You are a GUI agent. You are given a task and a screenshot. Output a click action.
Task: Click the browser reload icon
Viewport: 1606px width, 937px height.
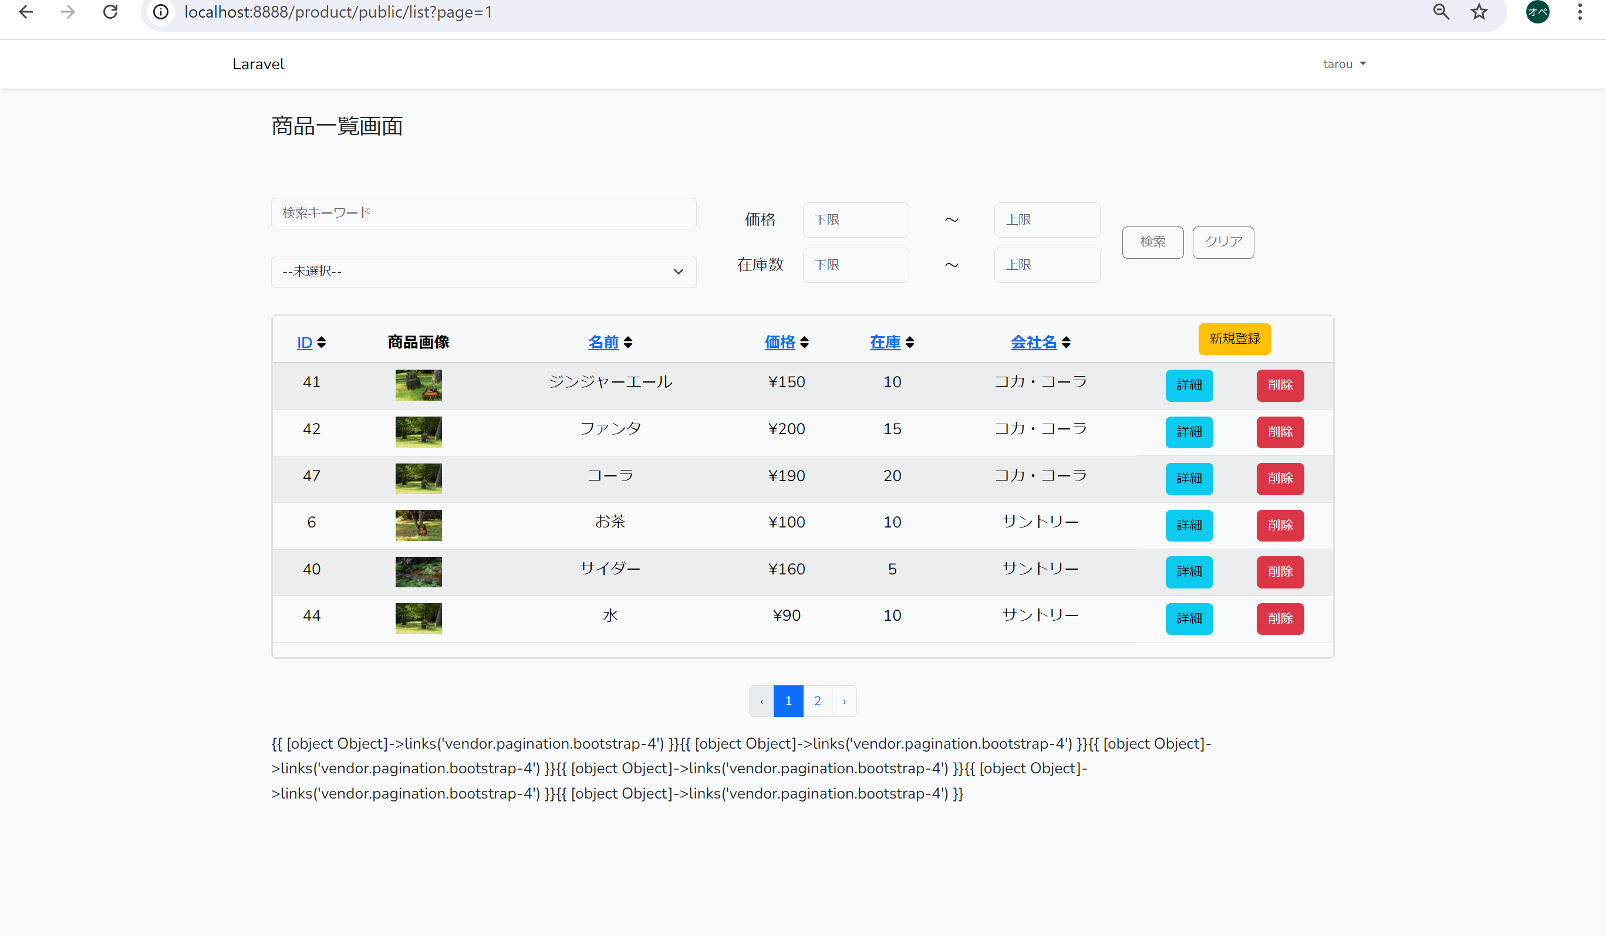[110, 12]
